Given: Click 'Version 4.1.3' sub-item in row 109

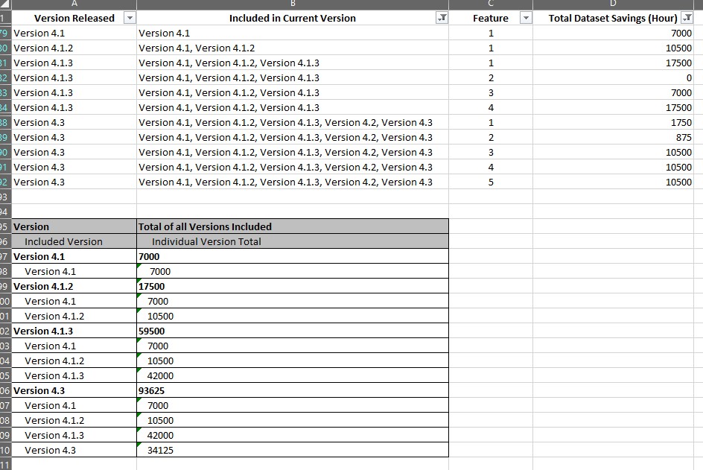Looking at the screenshot, I should 74,435.
